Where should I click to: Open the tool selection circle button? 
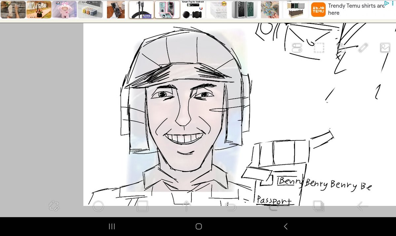pos(98,206)
